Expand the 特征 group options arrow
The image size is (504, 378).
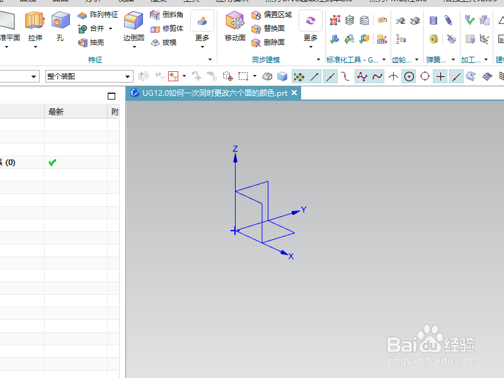pyautogui.click(x=210, y=59)
